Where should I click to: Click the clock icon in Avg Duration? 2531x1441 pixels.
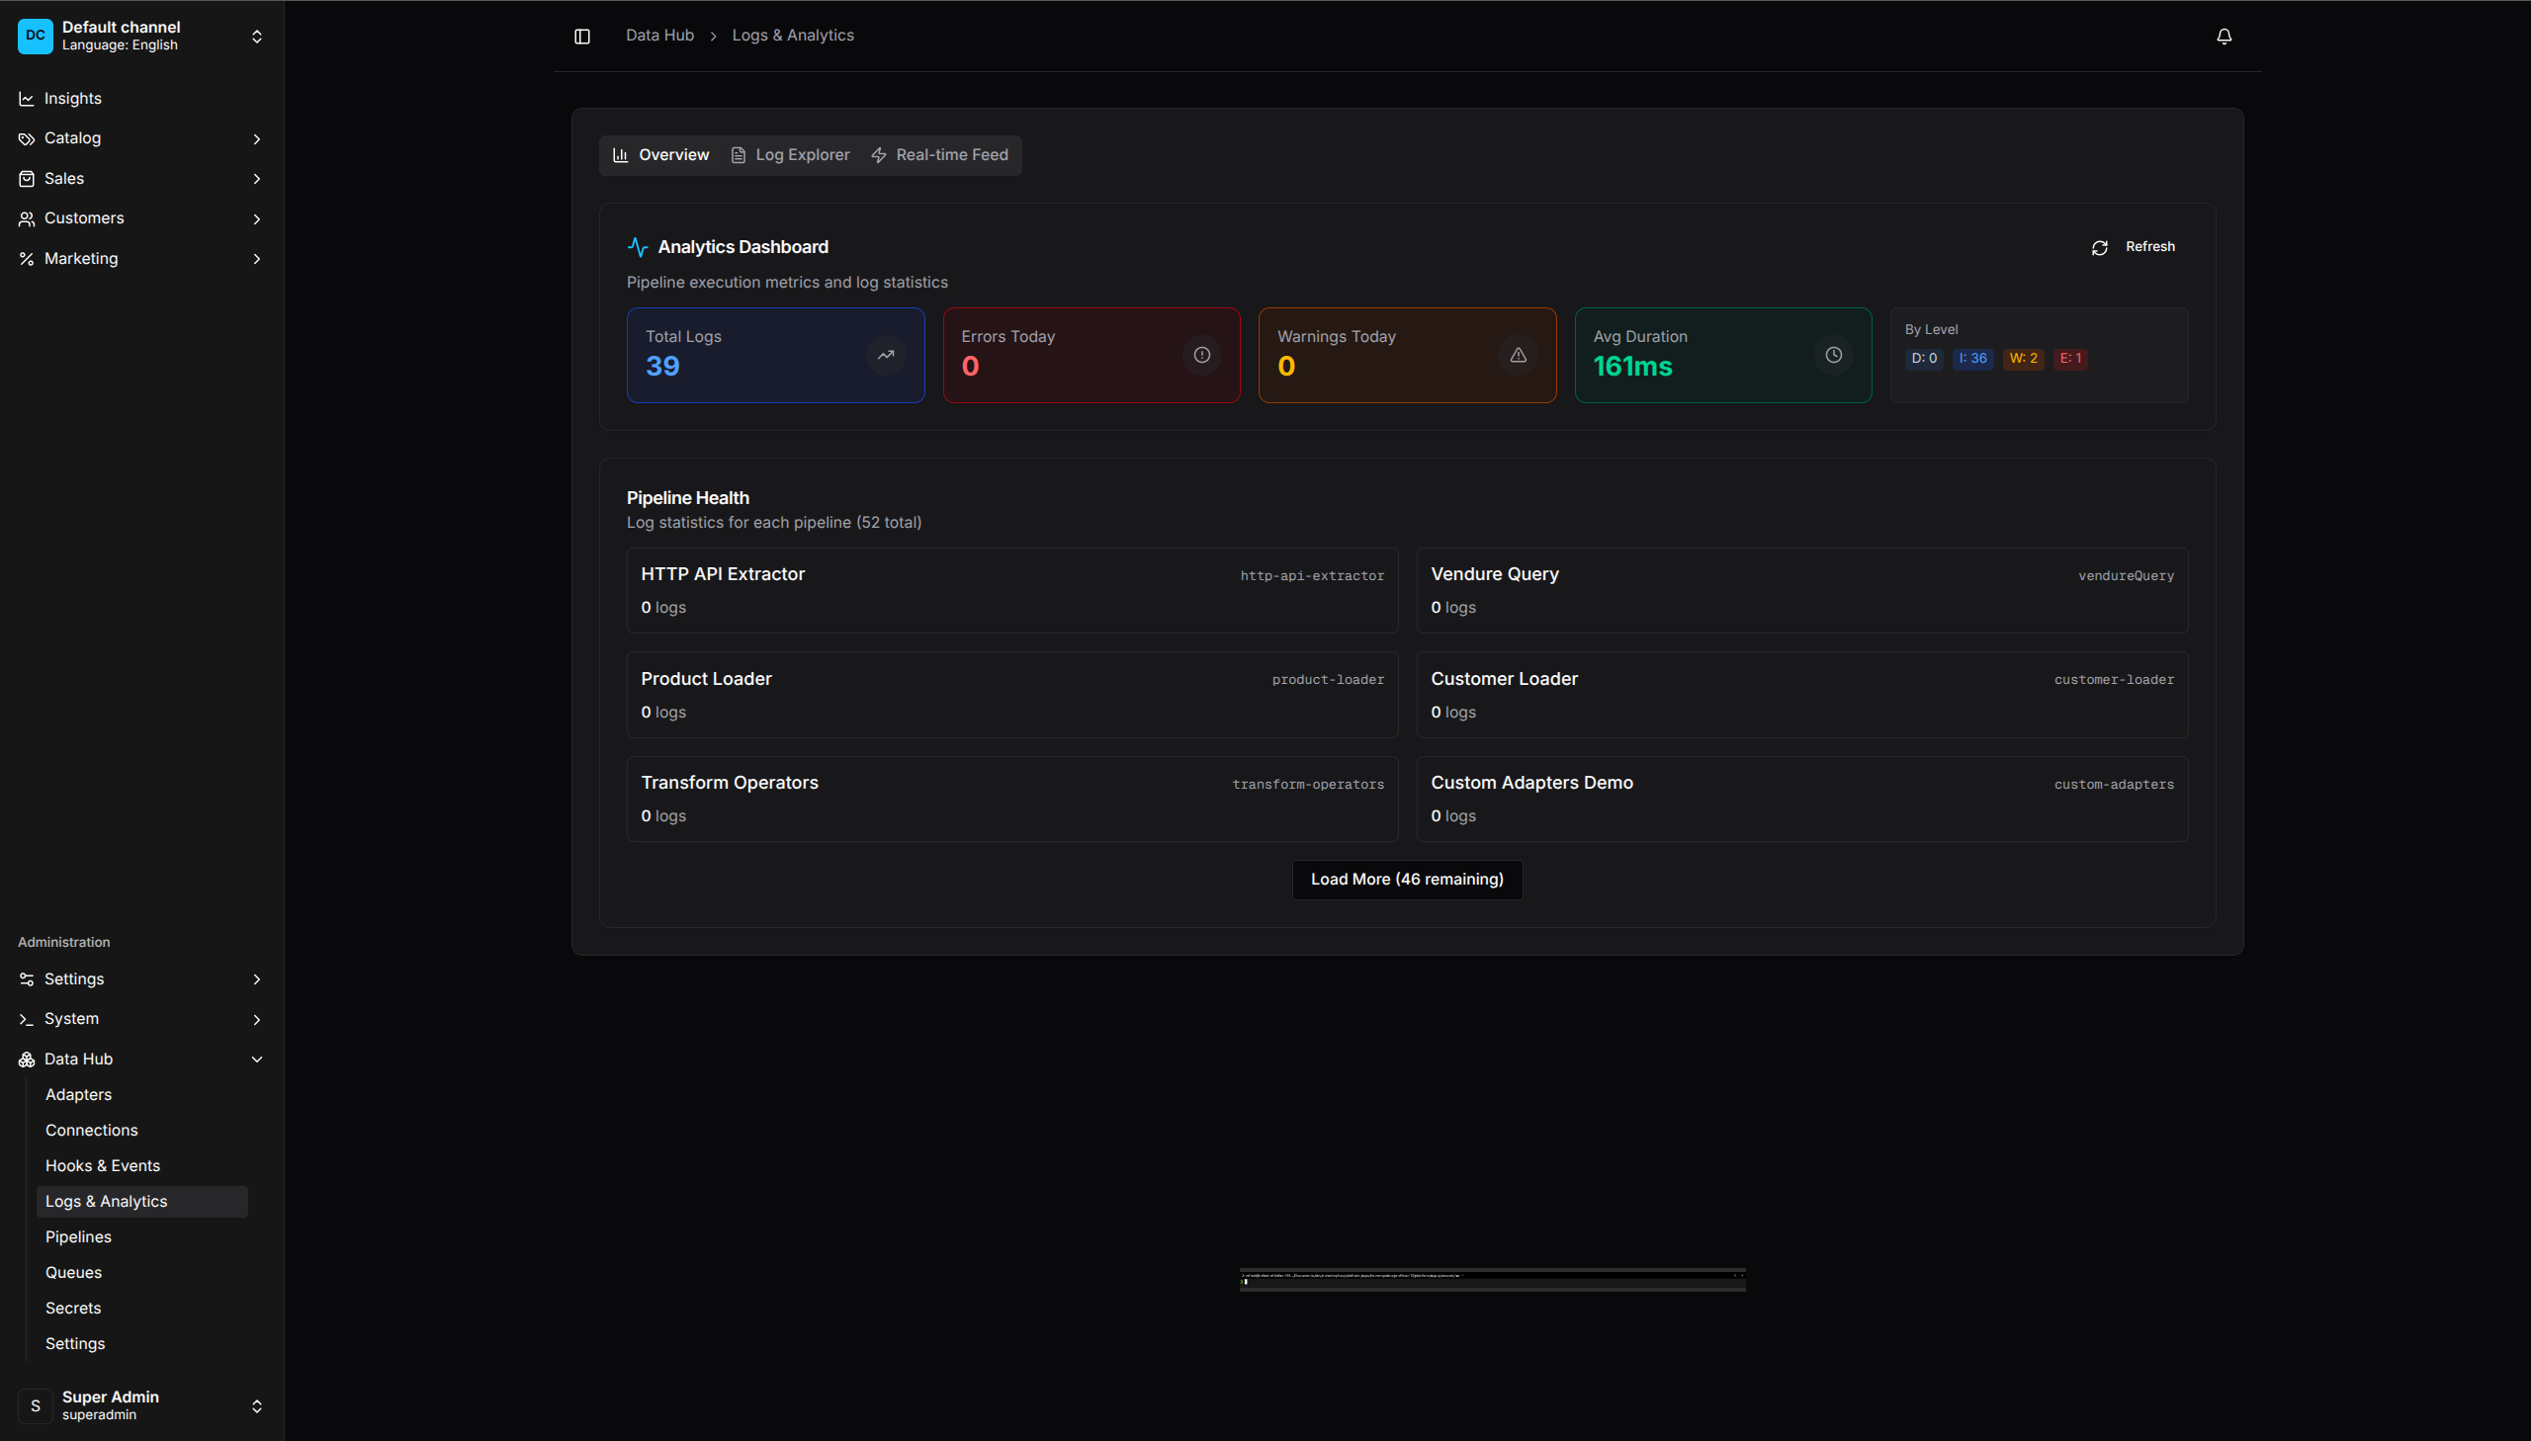click(x=1833, y=355)
